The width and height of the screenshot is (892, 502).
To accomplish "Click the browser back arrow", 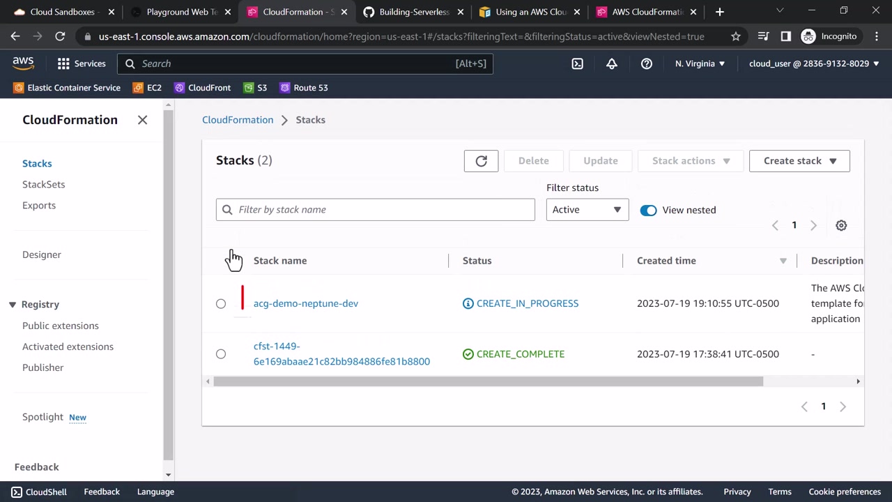I will [x=15, y=36].
